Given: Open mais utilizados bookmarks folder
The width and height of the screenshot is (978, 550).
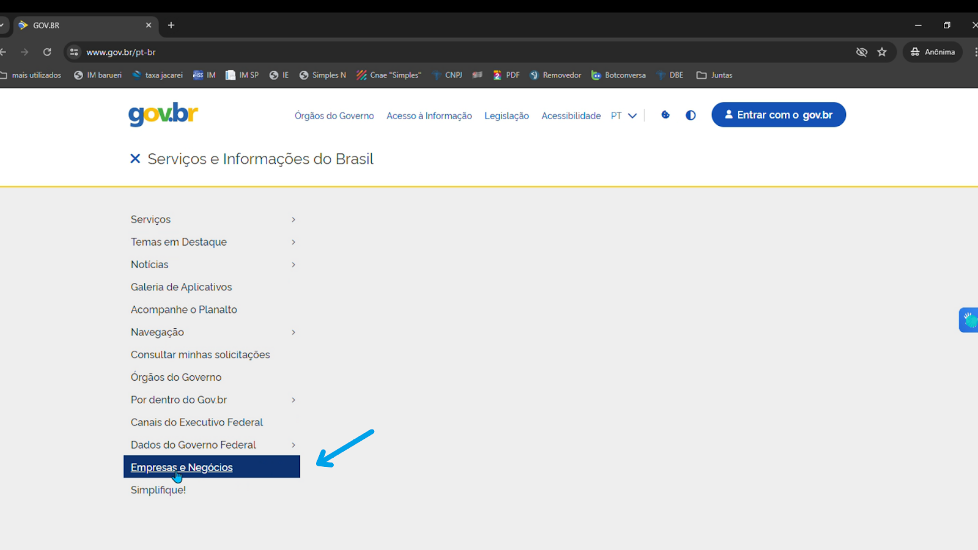Looking at the screenshot, I should coord(31,75).
